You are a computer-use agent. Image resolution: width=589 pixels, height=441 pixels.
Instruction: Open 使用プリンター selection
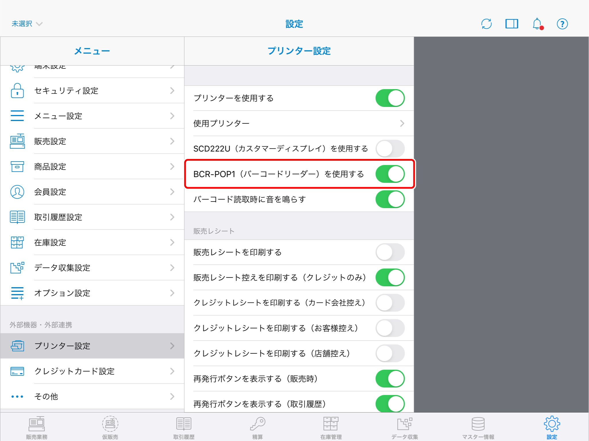coord(299,123)
